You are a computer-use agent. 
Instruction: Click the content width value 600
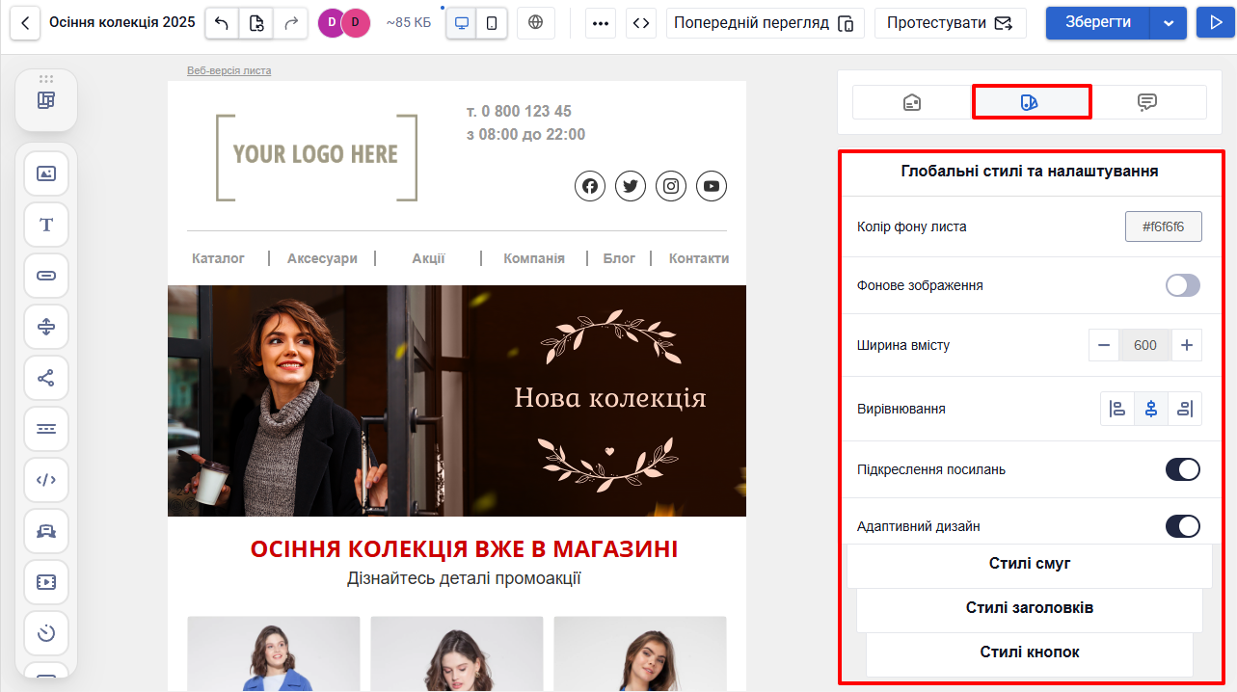1145,345
